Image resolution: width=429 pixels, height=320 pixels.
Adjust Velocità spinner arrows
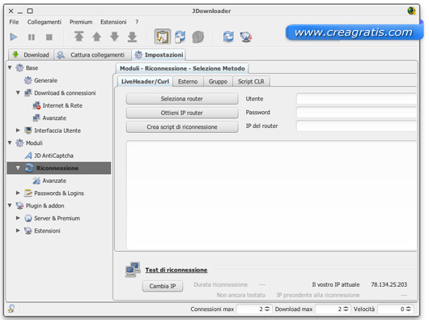tap(409, 309)
